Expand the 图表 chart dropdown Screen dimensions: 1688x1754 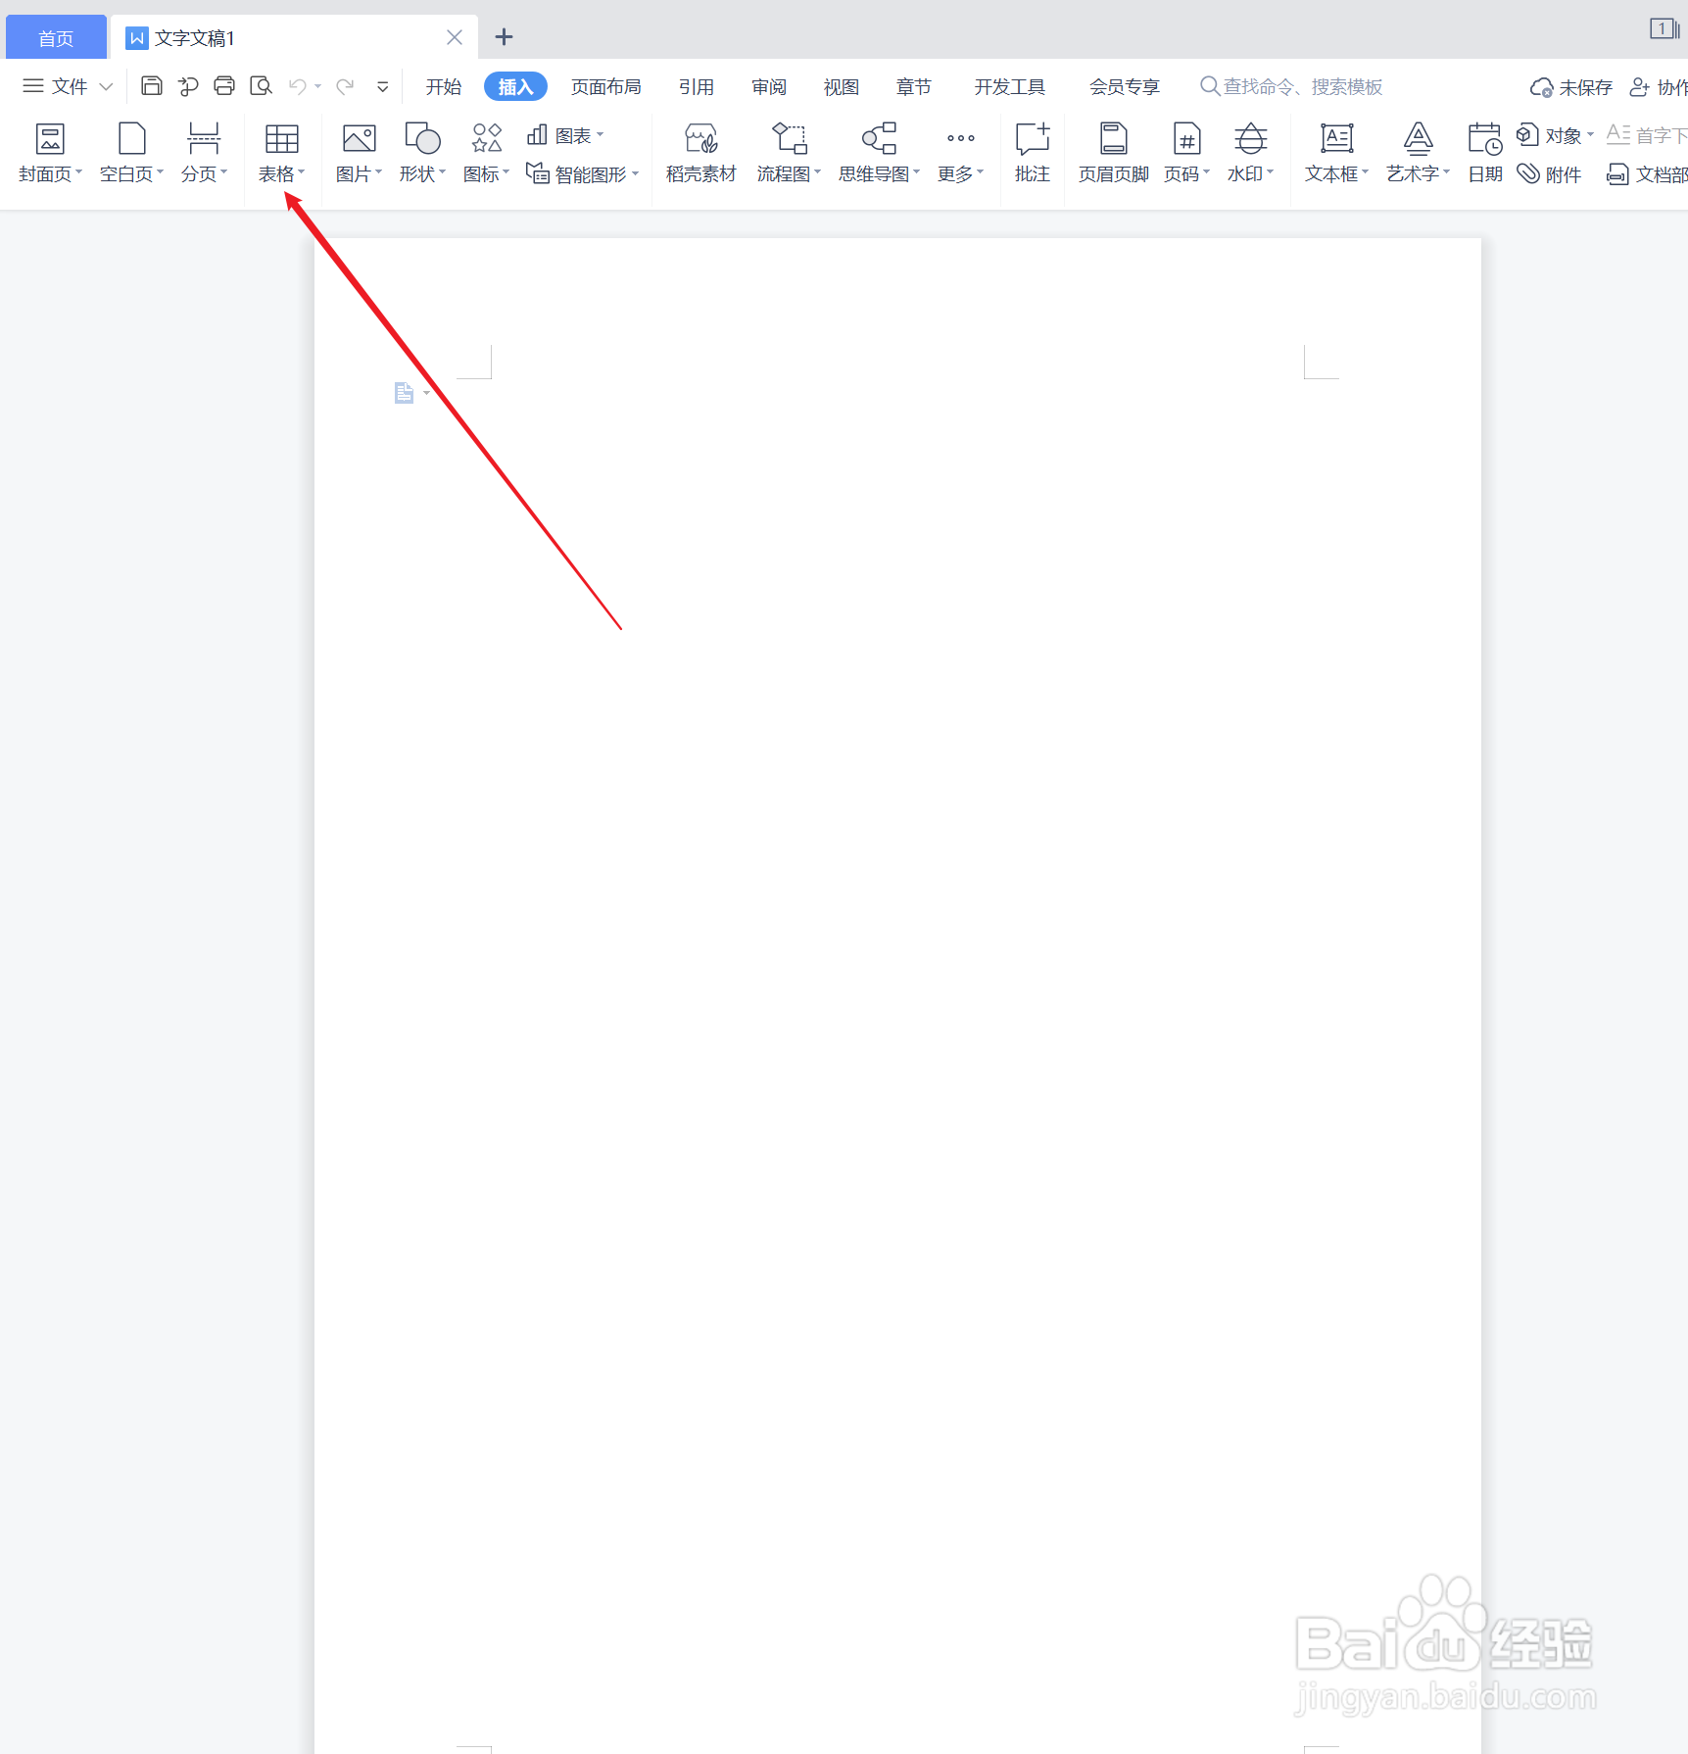(x=566, y=135)
